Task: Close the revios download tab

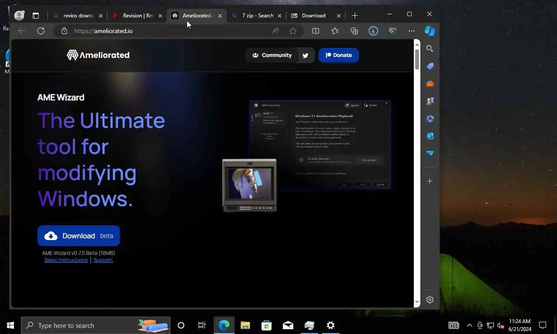Action: pos(101,16)
